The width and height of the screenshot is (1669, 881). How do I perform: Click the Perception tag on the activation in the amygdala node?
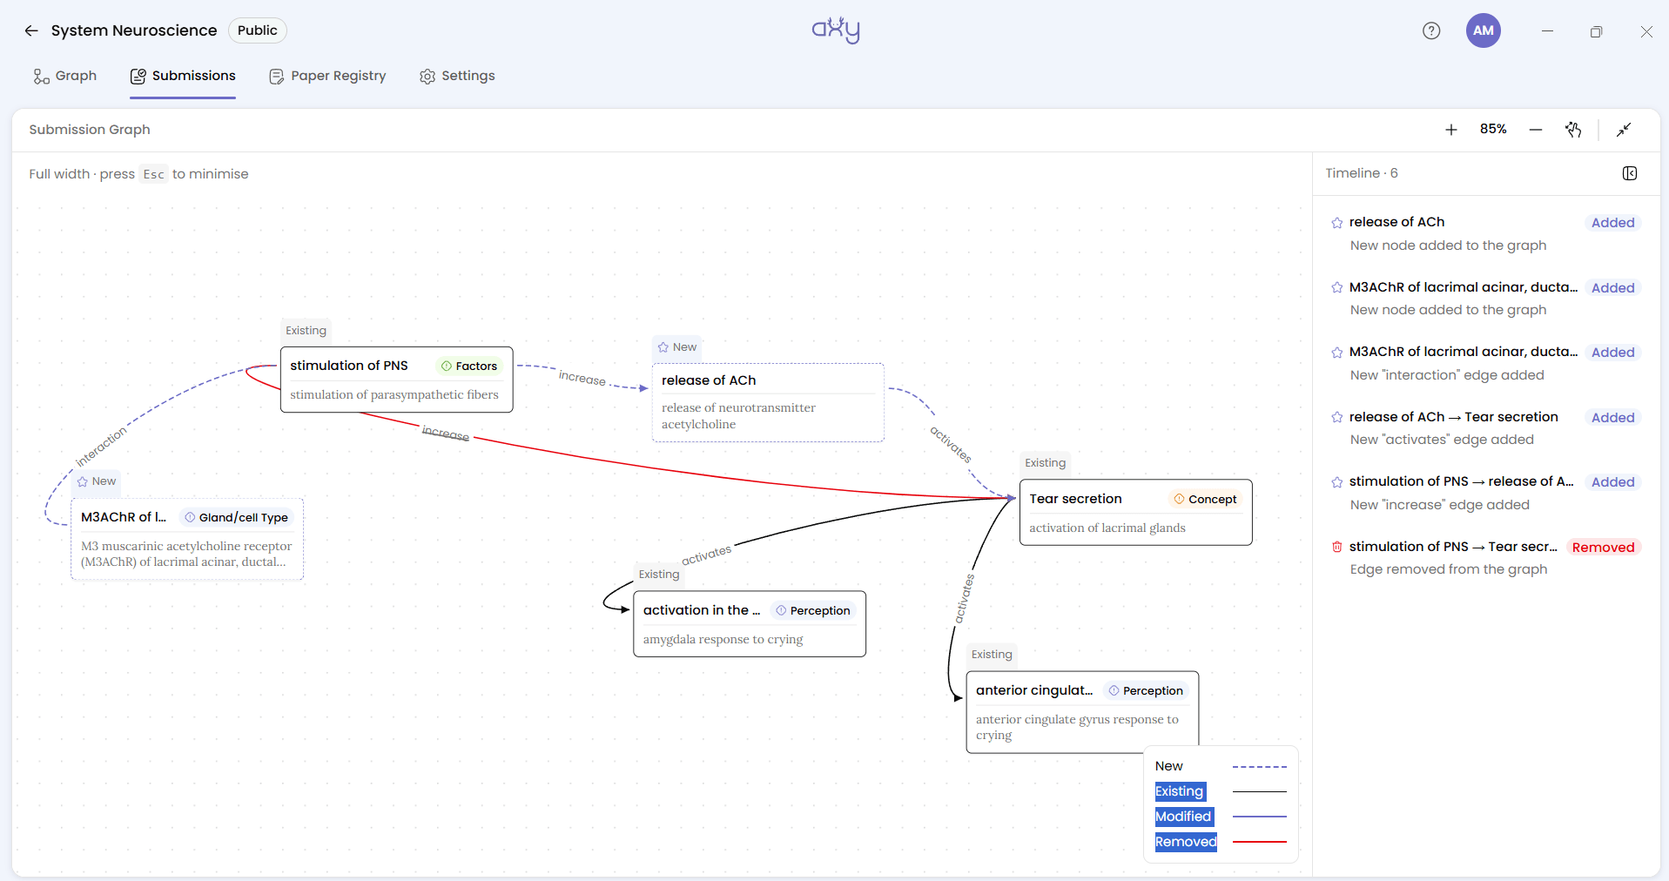coord(813,611)
